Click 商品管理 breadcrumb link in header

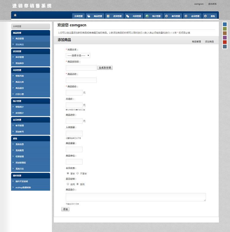pyautogui.click(x=196, y=41)
